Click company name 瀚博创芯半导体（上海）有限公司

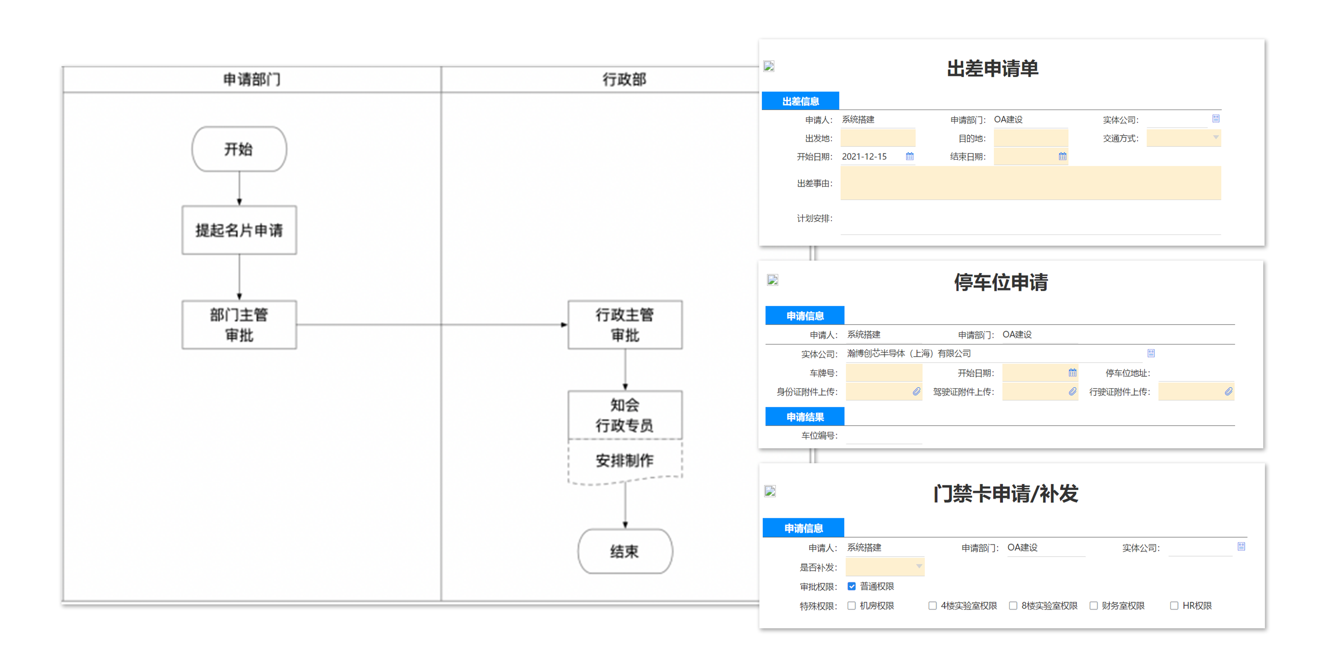[909, 353]
